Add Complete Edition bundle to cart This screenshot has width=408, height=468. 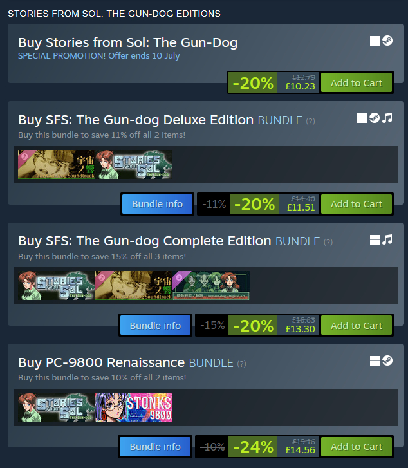coord(357,325)
